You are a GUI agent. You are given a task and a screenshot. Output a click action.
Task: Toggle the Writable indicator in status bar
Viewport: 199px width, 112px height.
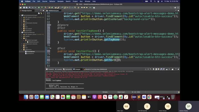105,92
